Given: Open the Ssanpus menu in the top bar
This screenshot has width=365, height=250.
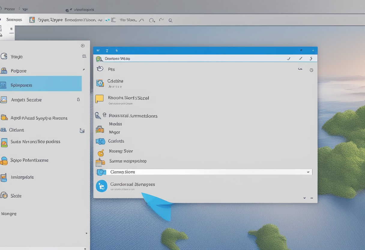Looking at the screenshot, I should (x=14, y=20).
